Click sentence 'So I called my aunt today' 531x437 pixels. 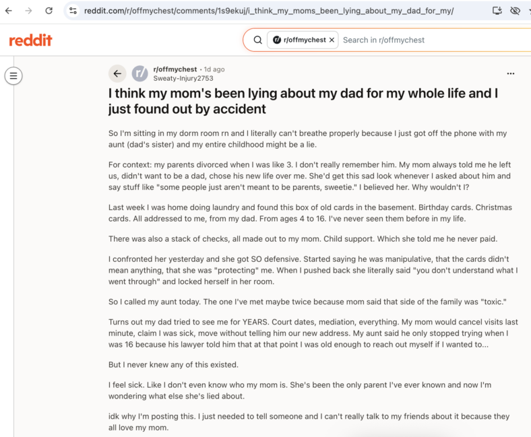point(307,302)
